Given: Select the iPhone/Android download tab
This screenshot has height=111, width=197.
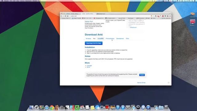Looking at the screenshot, I should point(110,39).
